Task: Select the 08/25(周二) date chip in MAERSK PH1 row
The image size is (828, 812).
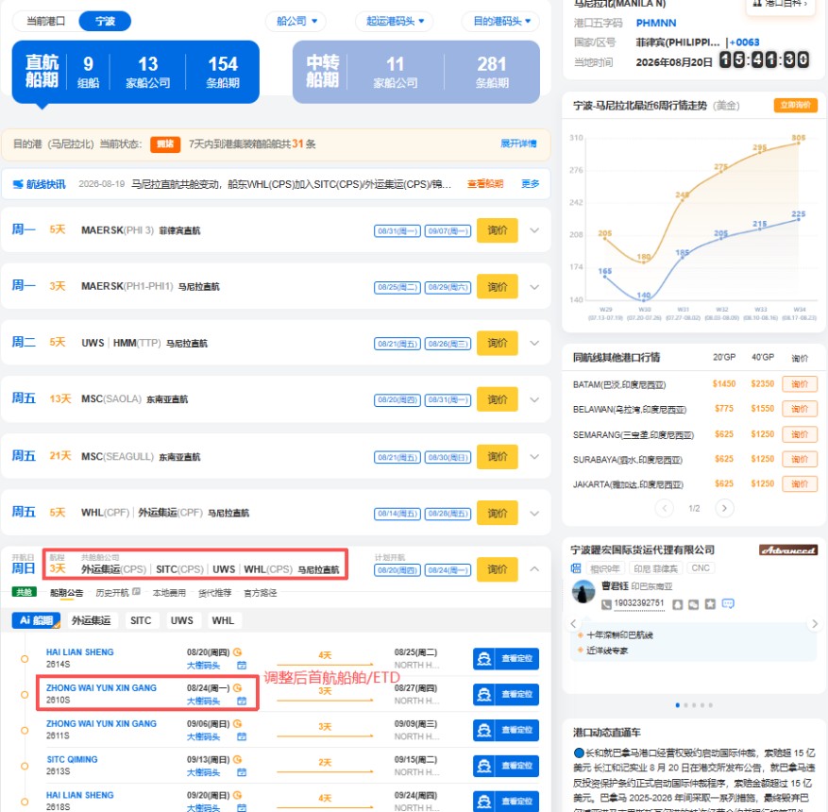Action: 397,288
